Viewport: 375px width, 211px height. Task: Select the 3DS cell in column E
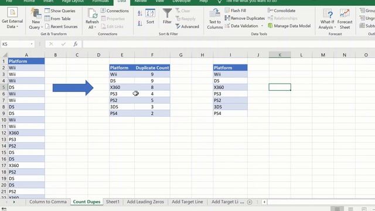click(122, 107)
